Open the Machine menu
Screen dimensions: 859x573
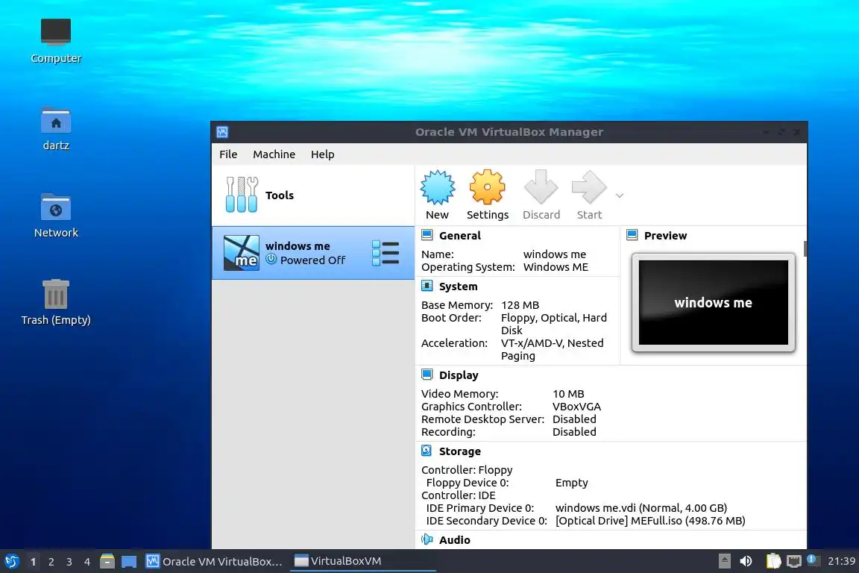click(x=274, y=154)
